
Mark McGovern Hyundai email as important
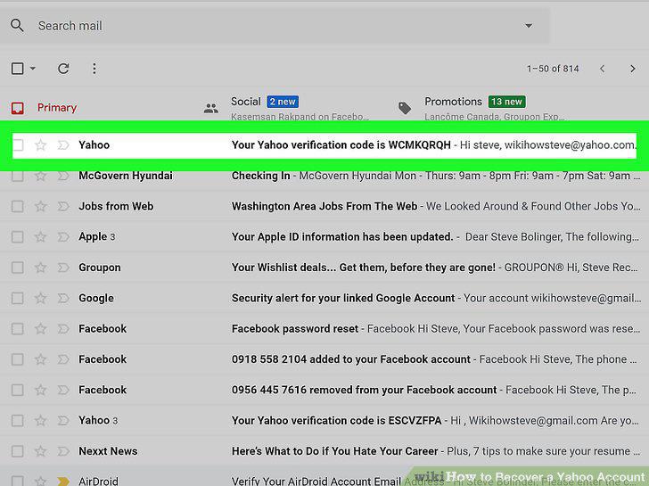[x=63, y=176]
